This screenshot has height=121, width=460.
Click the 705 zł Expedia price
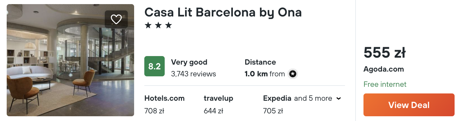coord(273,111)
